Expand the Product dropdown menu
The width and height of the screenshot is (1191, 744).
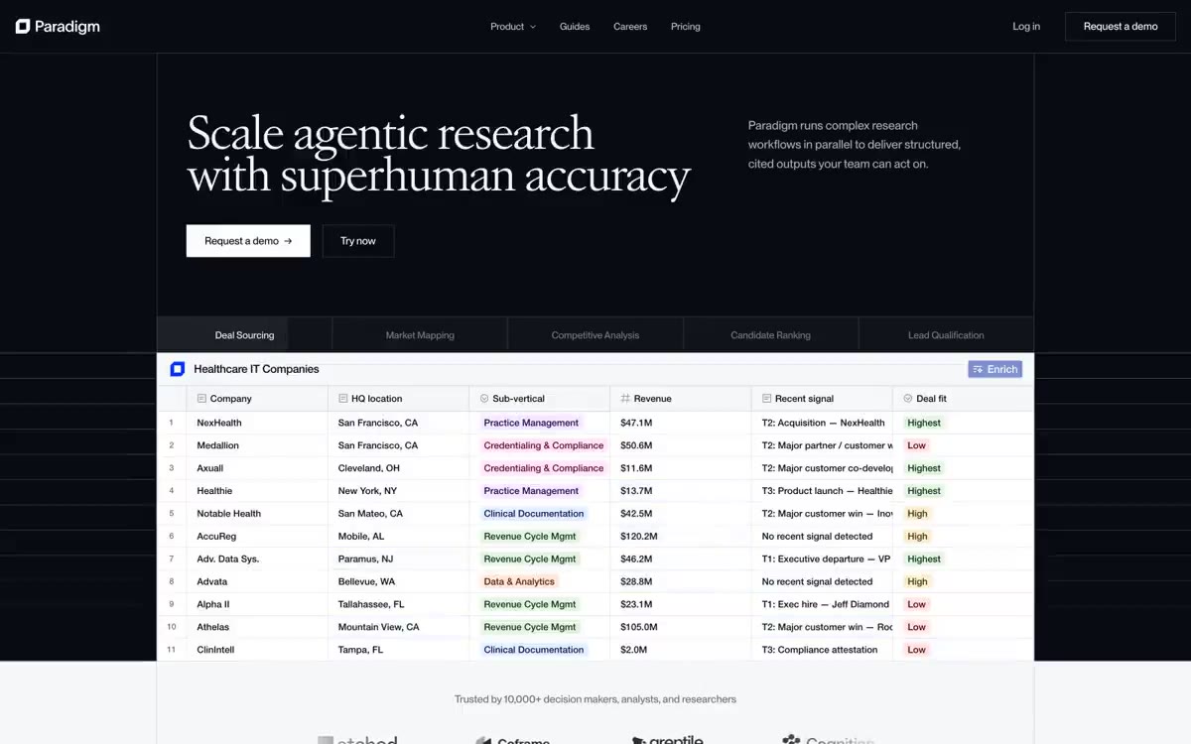[x=512, y=27]
